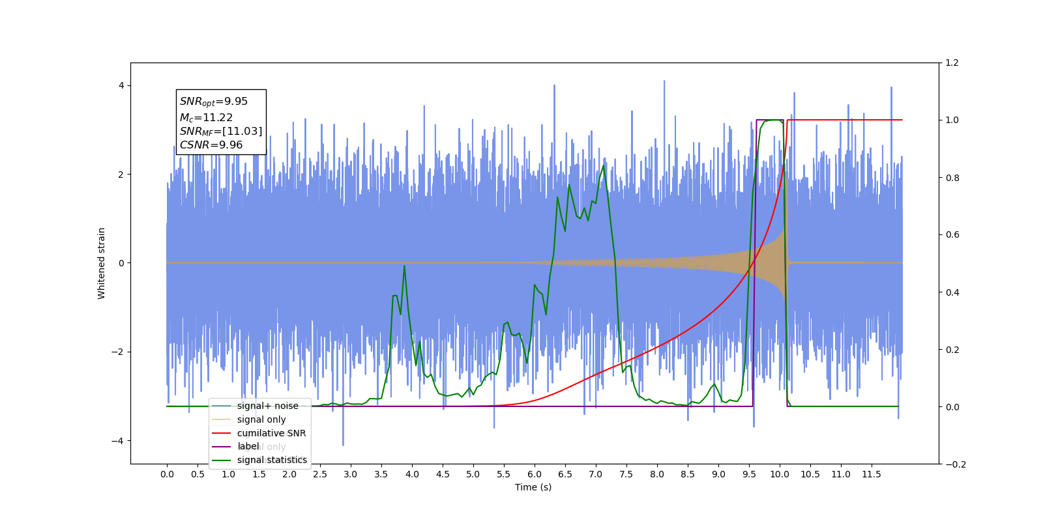
Task: Click the 0.4 tick on the right axis
Action: 952,292
